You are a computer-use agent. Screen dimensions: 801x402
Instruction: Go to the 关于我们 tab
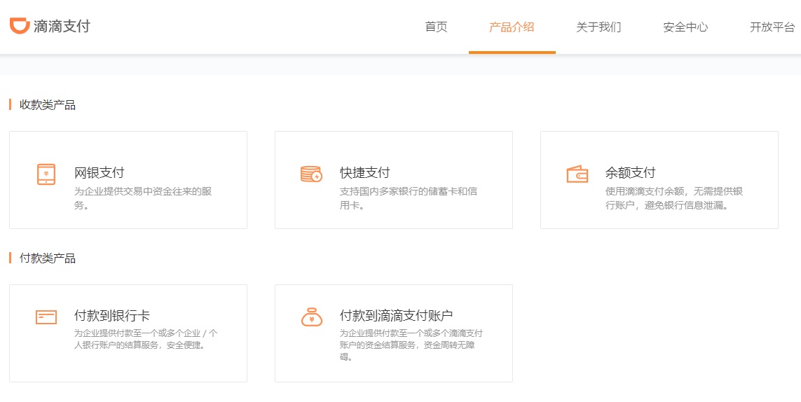[x=598, y=27]
